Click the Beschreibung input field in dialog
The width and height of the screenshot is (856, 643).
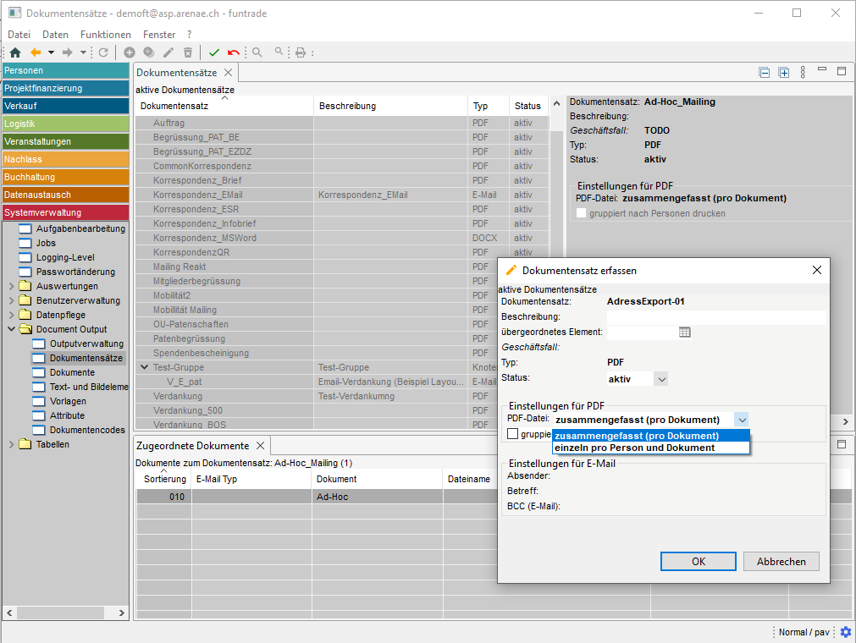pyautogui.click(x=715, y=317)
